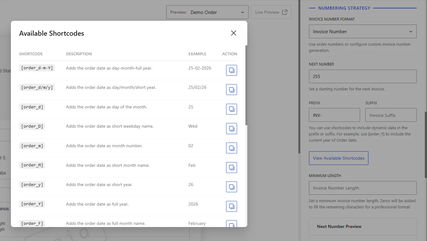Click the [order_d-m-Y] shortcode text
Viewport: 427px width, 241px height.
(37, 68)
